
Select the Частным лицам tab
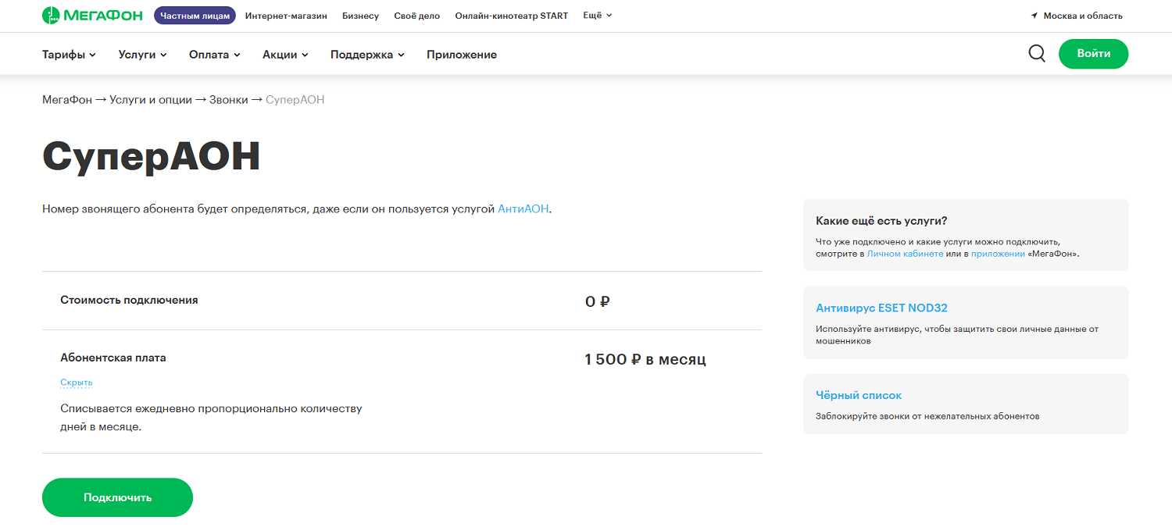(x=195, y=16)
